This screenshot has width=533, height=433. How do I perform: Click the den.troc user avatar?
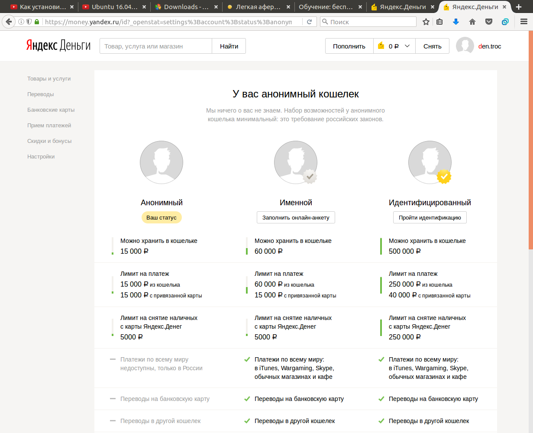465,46
